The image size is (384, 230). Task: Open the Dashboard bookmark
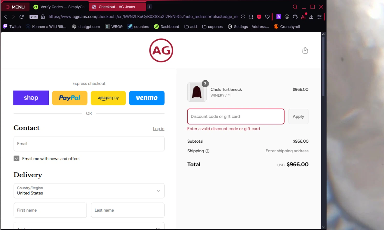(166, 27)
